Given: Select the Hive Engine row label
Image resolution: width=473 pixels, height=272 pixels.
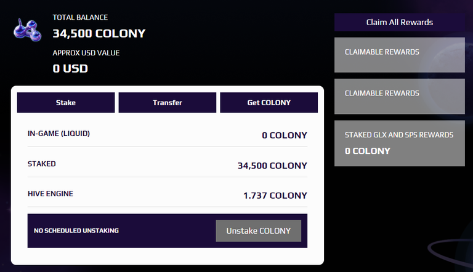Looking at the screenshot, I should tap(51, 194).
